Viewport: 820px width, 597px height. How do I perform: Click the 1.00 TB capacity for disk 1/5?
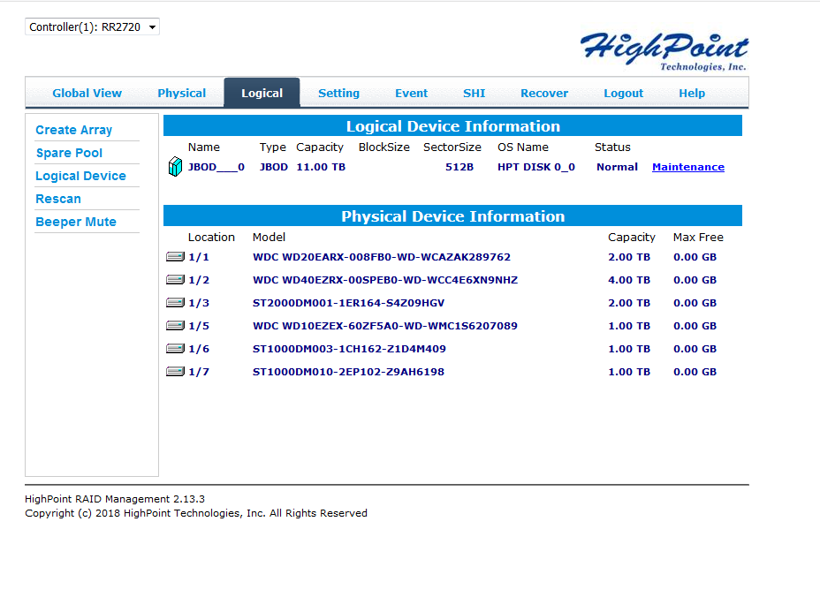click(x=629, y=326)
